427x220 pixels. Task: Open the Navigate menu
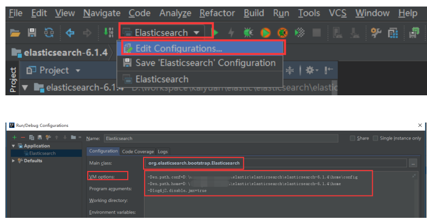[102, 13]
